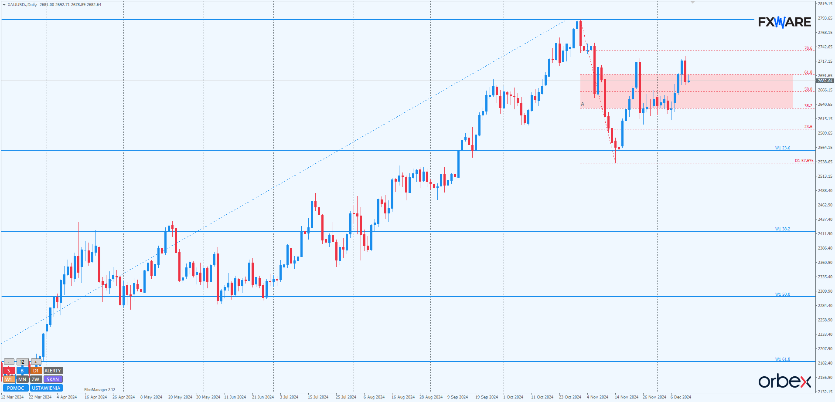
Task: Open POMOC help
Action: point(16,388)
